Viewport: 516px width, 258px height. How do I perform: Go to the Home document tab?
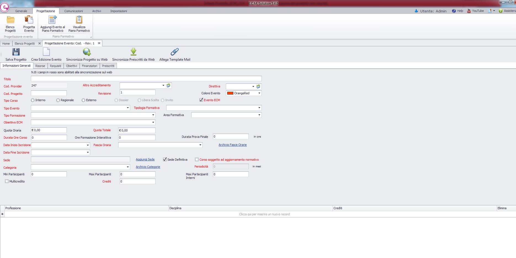(x=6, y=44)
